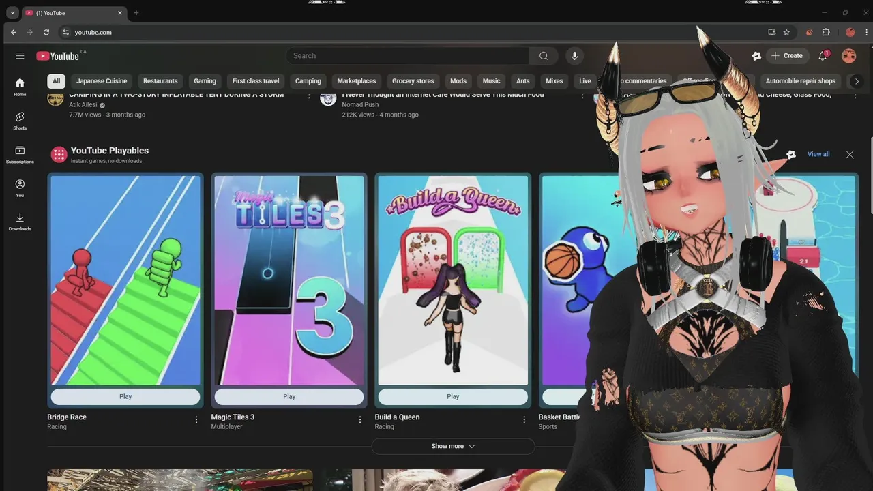Open the Bridge Race thumbnail
Screen dimensions: 873x491
coord(125,280)
